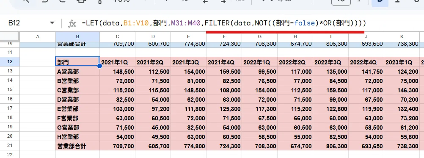
Task: Click cell with value 159,500 in C営業部 row
Action: click(331, 90)
